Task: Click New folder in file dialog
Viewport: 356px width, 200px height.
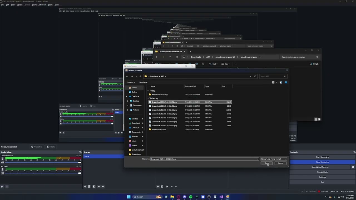Action: 144,82
